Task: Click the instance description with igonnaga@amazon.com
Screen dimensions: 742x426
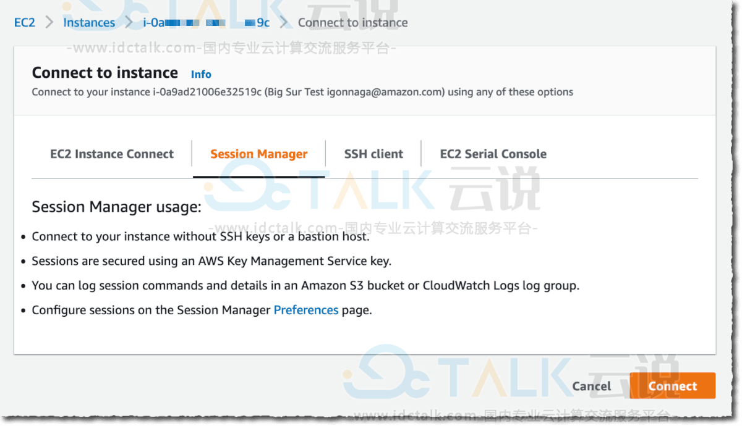Action: (x=302, y=92)
